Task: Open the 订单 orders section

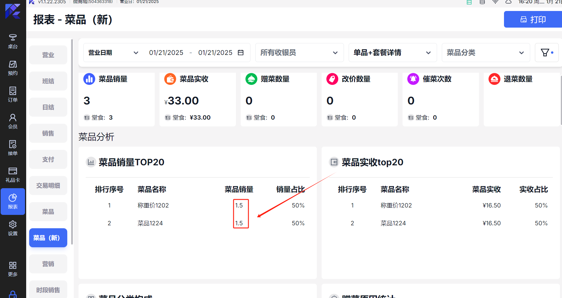Action: [x=13, y=94]
